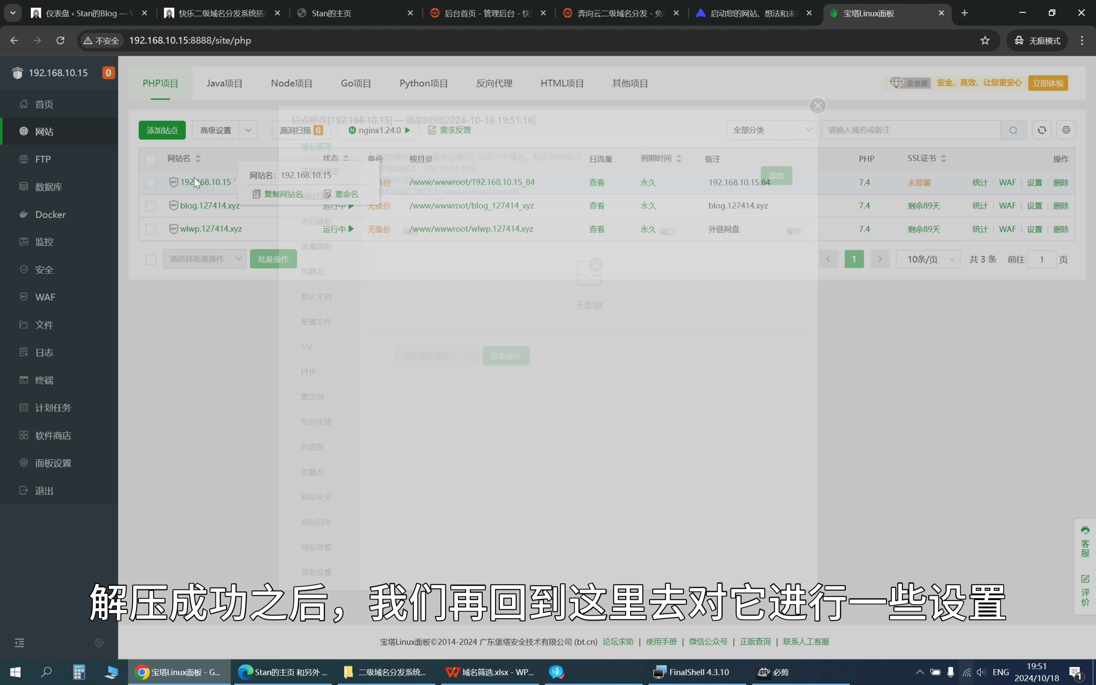Image resolution: width=1096 pixels, height=685 pixels.
Task: Click the 漏洞扫描 button
Action: (x=301, y=130)
